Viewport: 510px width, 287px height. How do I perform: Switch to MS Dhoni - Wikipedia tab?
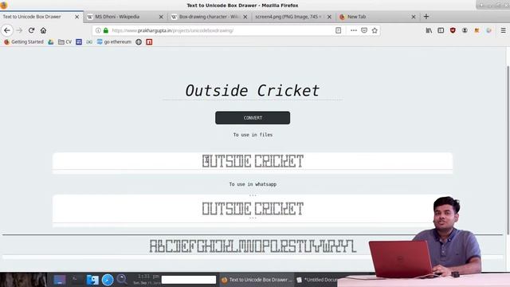tap(126, 17)
